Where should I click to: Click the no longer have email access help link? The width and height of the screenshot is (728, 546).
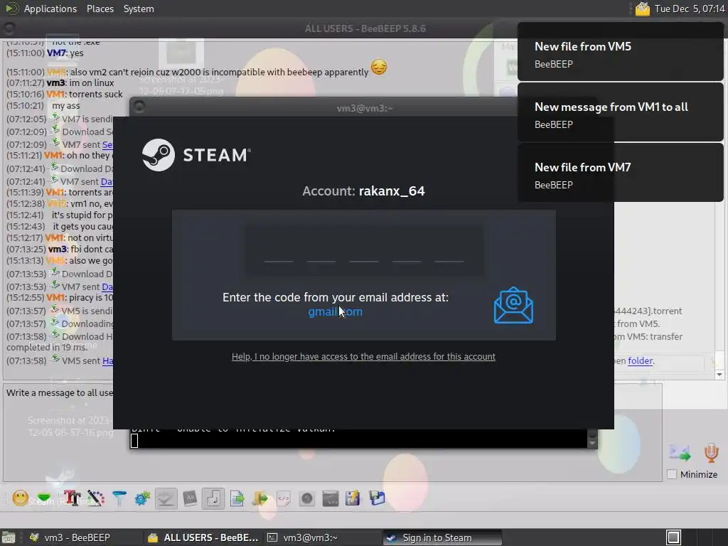point(363,357)
